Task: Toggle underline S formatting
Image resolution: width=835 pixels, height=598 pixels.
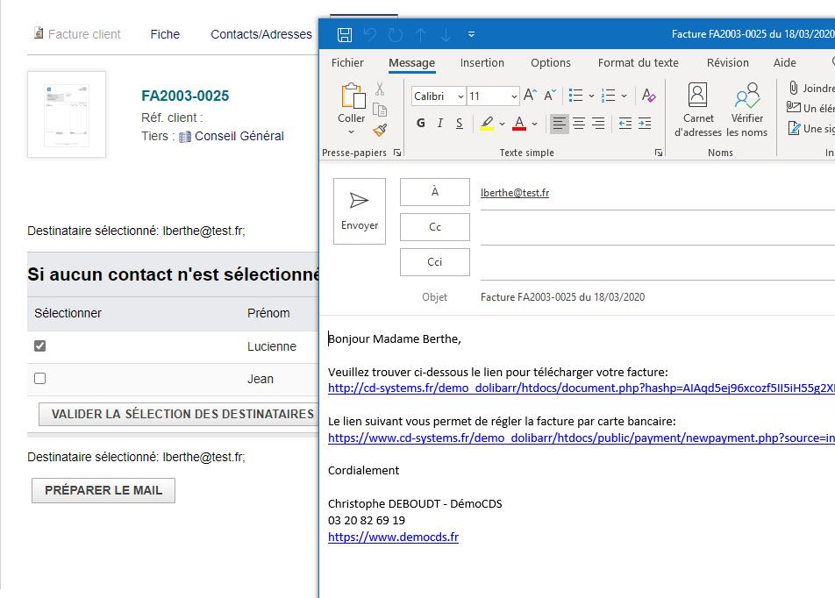Action: pos(459,124)
